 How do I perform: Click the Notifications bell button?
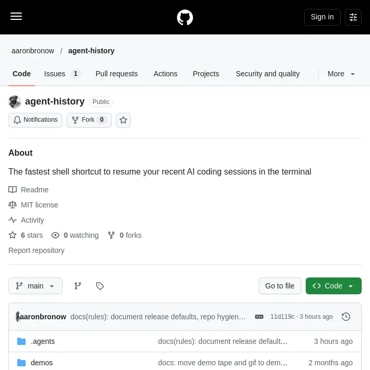click(x=36, y=120)
